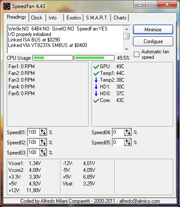Image resolution: width=180 pixels, height=207 pixels.
Task: Click the Speed03 value field
Action: point(33,152)
